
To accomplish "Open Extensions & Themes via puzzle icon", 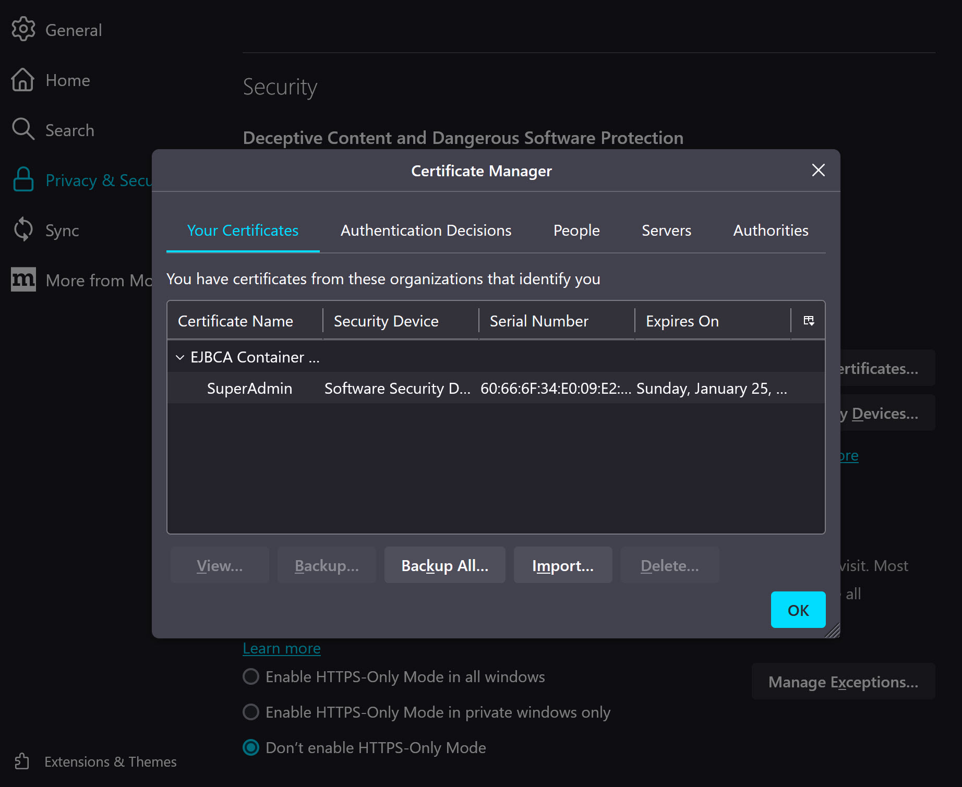I will pos(21,761).
